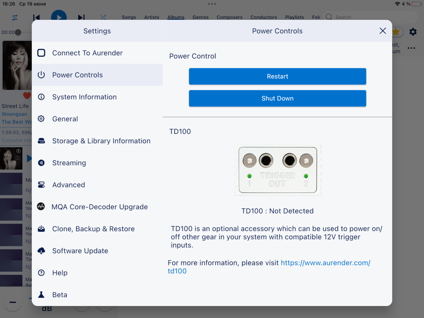
Task: Open the Help section
Action: pos(97,273)
